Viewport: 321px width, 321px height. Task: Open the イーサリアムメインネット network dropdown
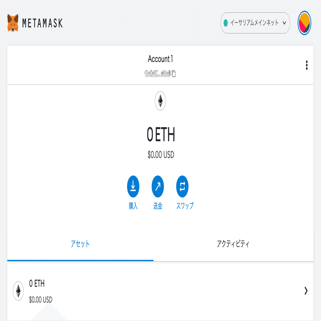coord(255,23)
